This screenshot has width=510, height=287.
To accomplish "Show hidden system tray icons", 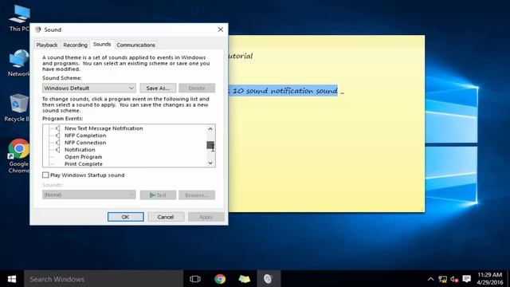I will (x=430, y=279).
